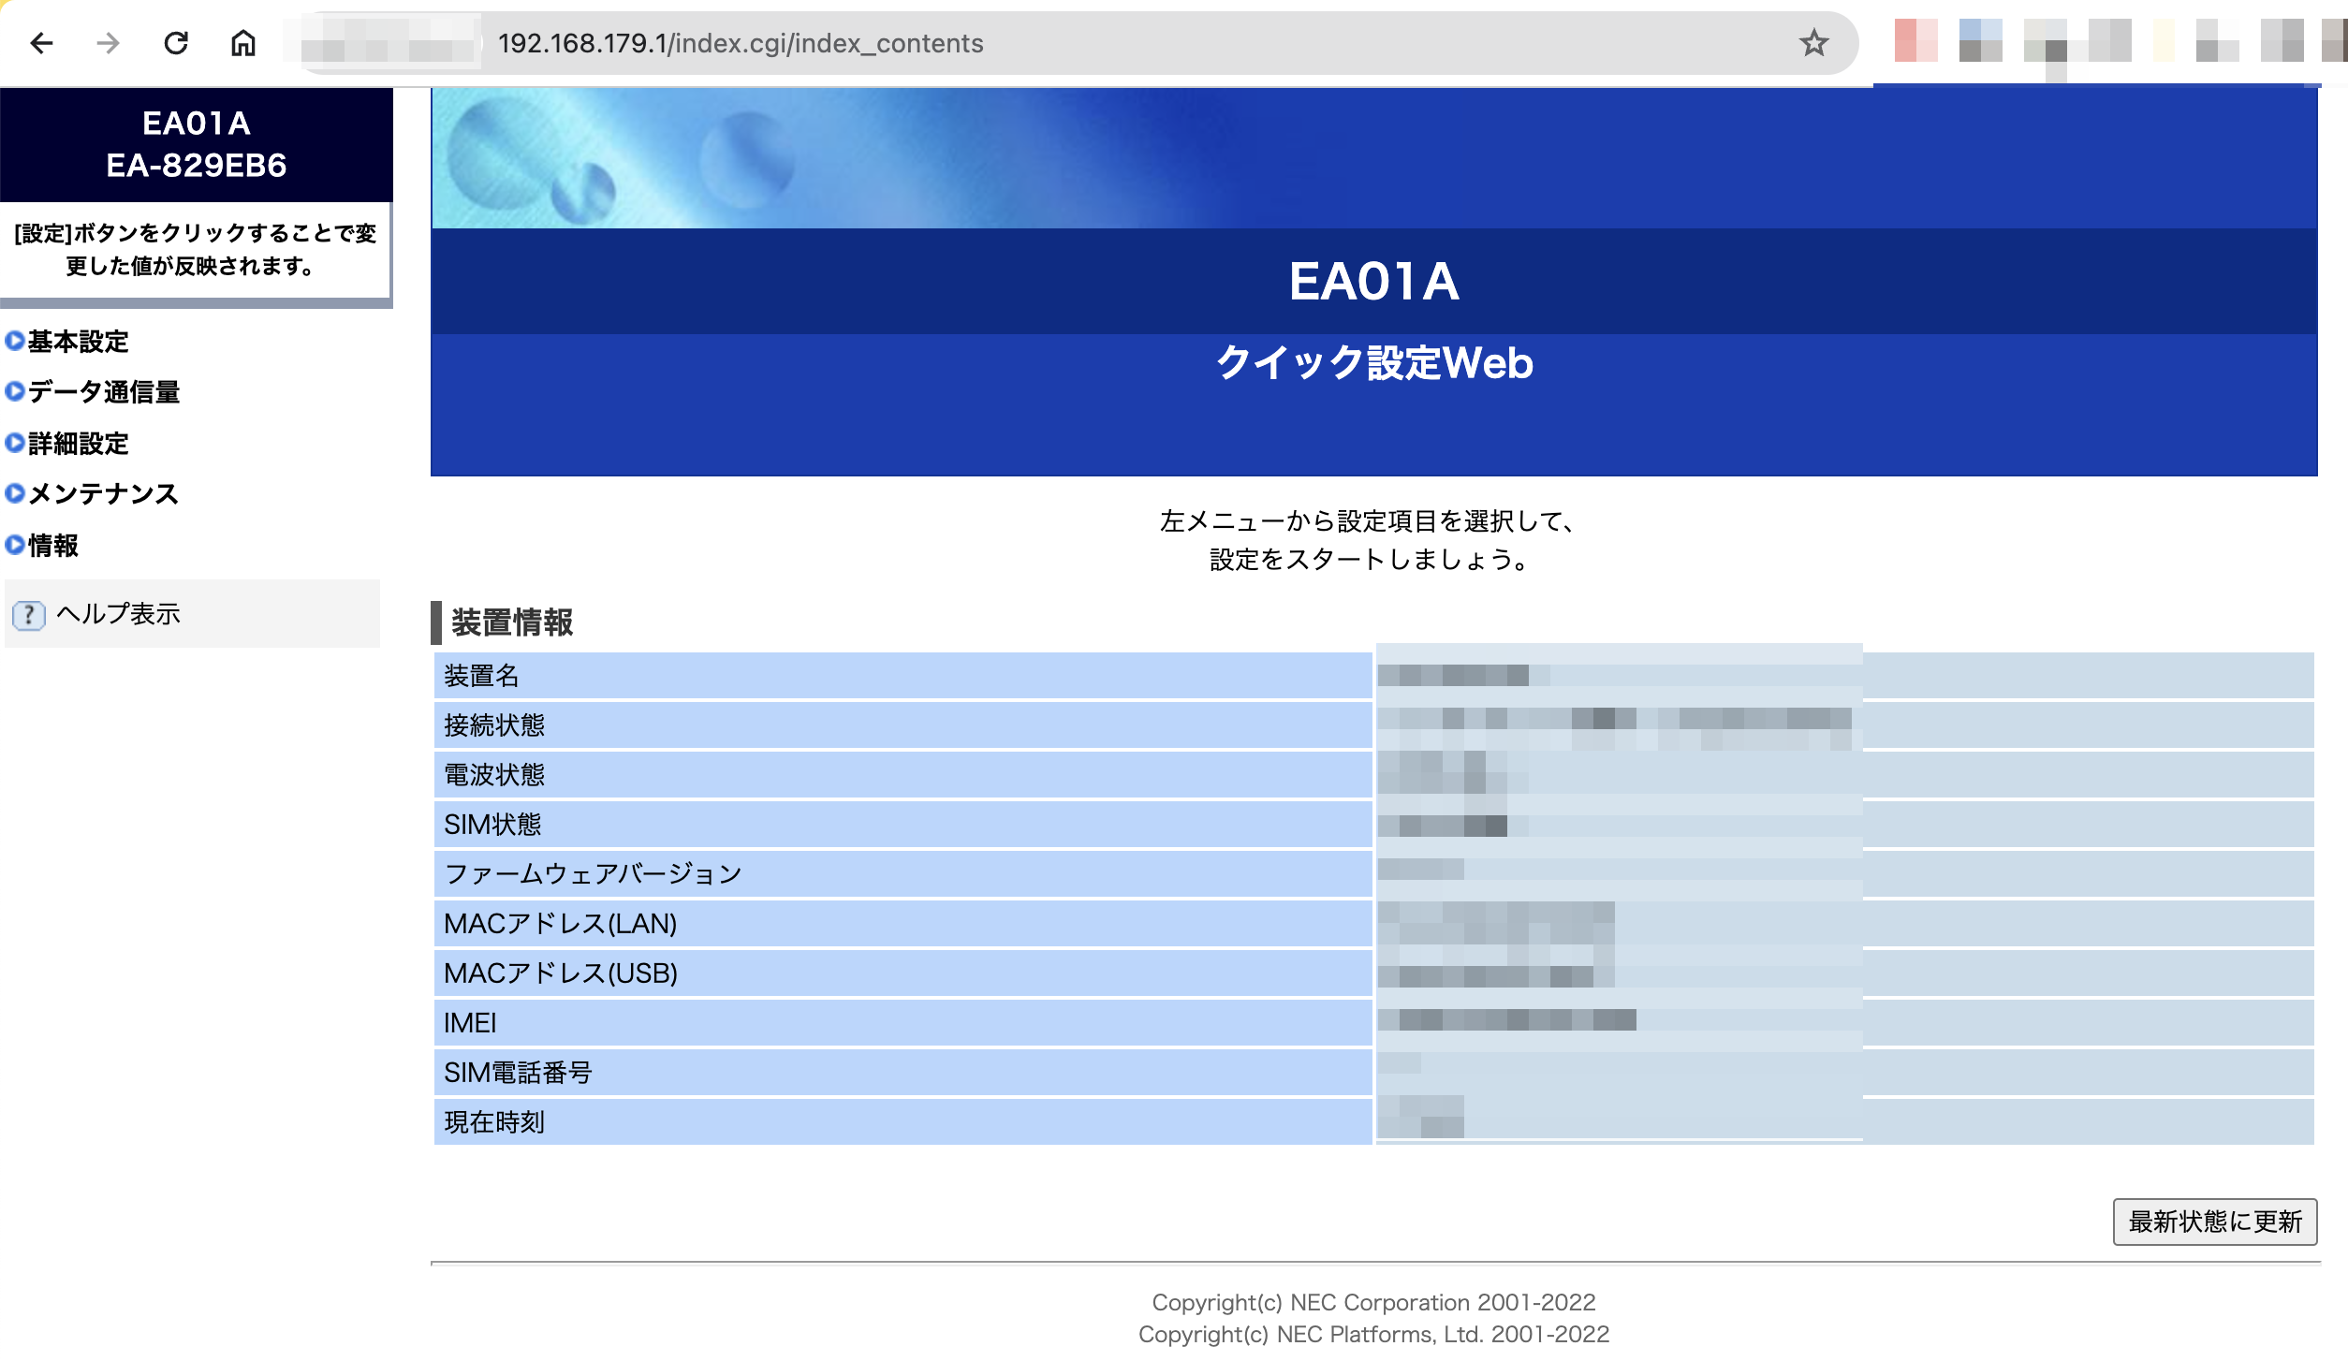Screen dimensions: 2348x1361
Task: Open the 情報 page from the sidebar
Action: tap(52, 546)
